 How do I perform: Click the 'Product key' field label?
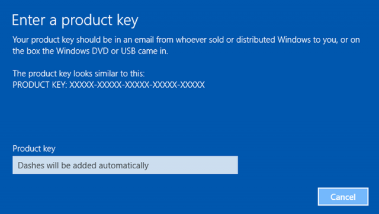click(34, 148)
